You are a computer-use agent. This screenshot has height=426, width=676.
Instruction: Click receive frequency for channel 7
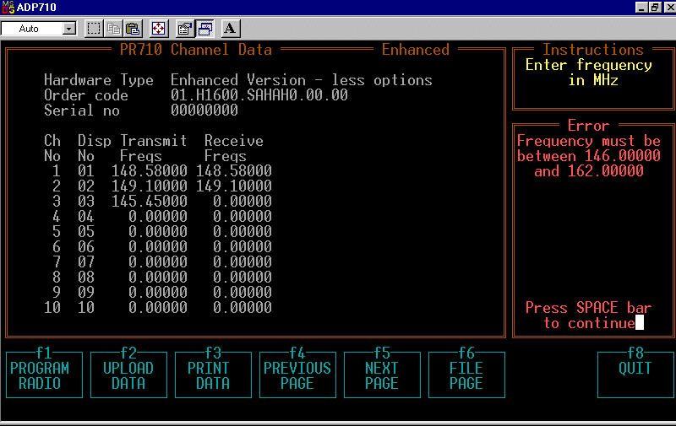[243, 262]
